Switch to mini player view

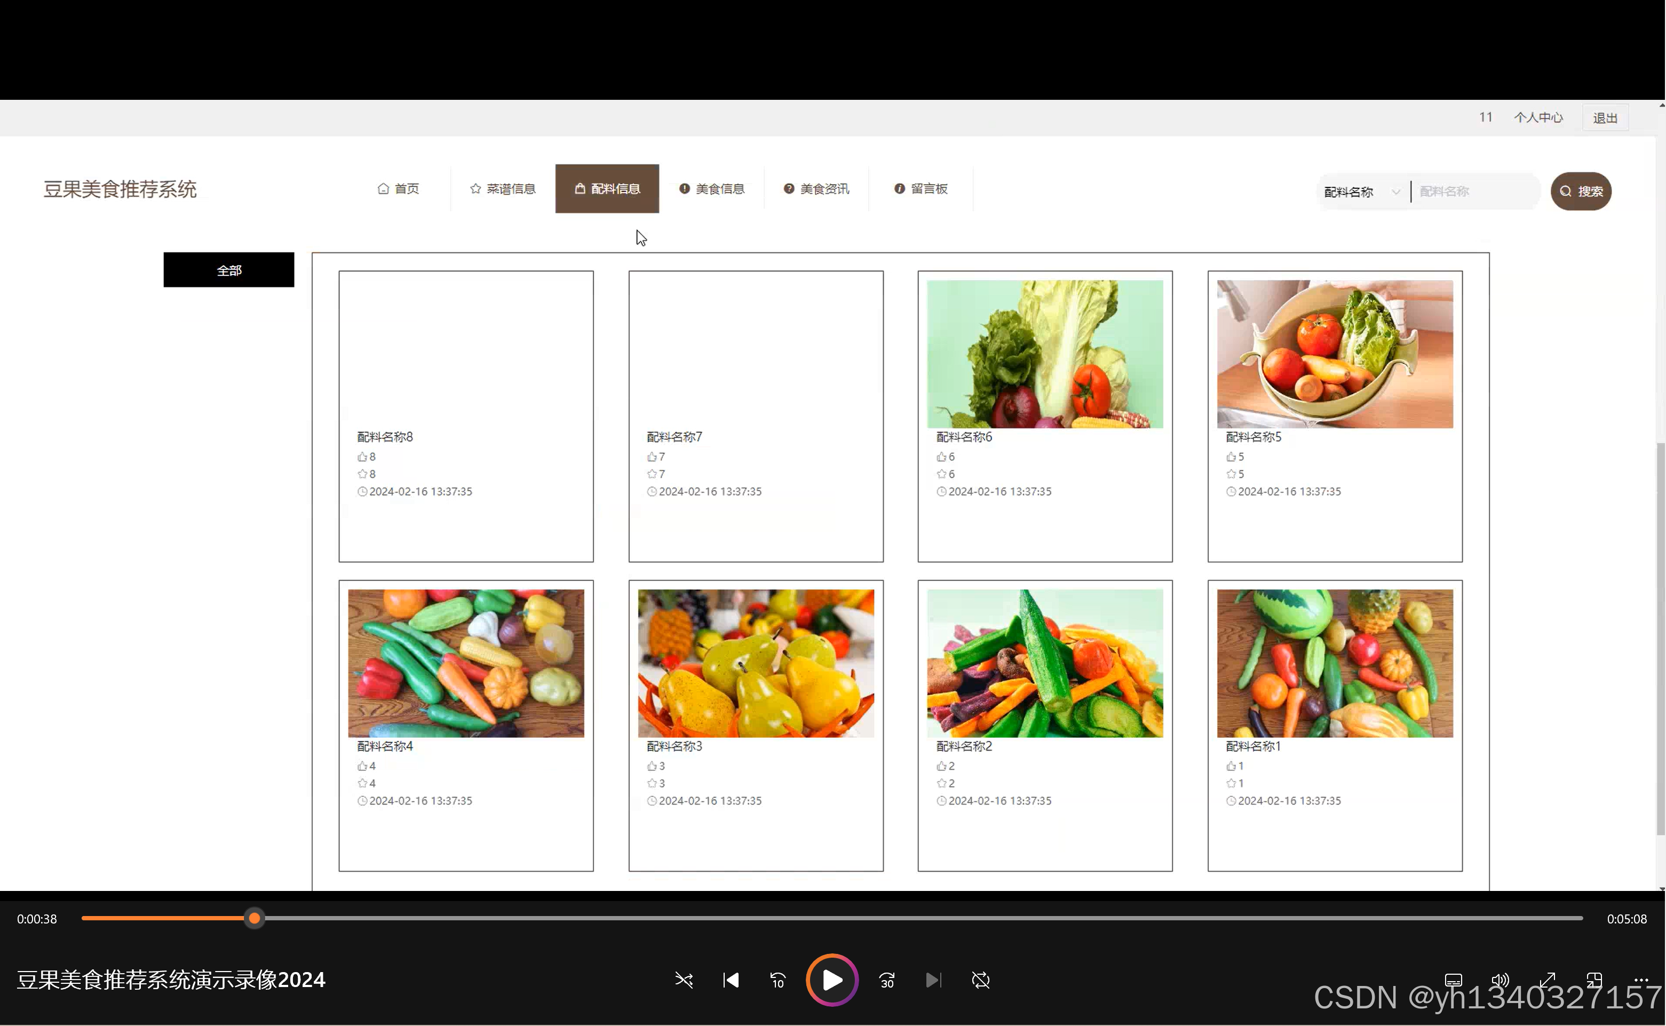(1594, 980)
